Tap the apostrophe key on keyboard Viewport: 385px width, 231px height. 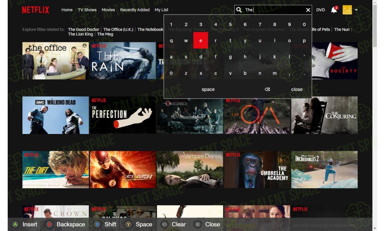point(304,57)
